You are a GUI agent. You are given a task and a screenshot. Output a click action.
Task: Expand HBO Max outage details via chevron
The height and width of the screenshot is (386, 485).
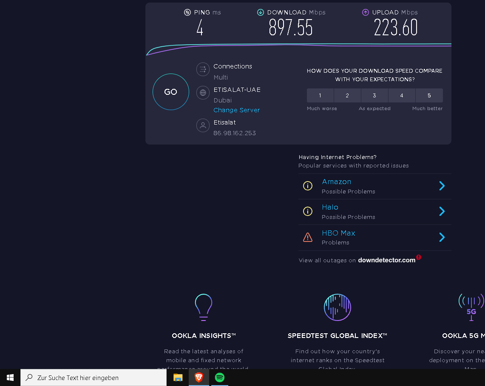click(x=442, y=237)
